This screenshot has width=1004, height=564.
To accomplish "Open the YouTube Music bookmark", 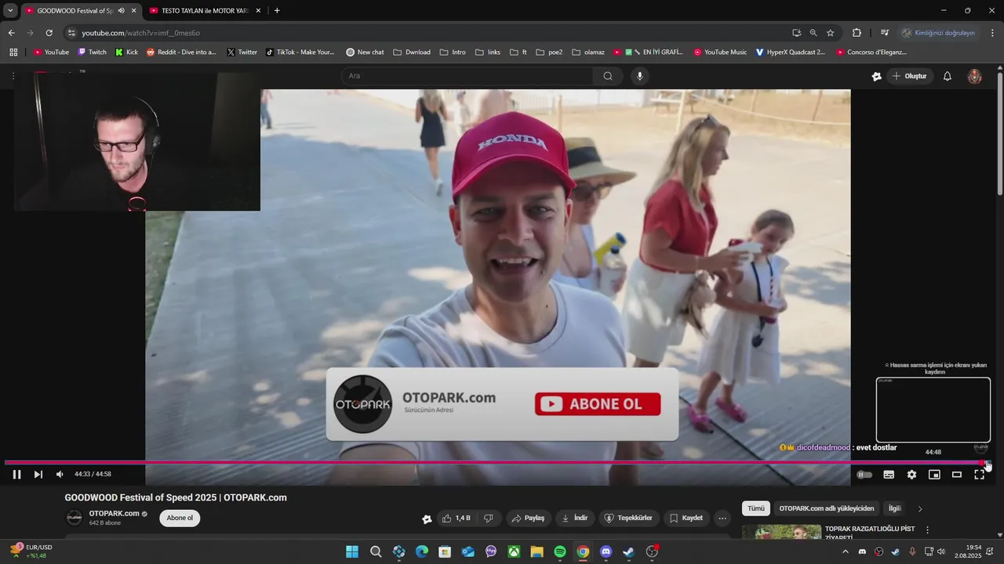I will tap(720, 52).
